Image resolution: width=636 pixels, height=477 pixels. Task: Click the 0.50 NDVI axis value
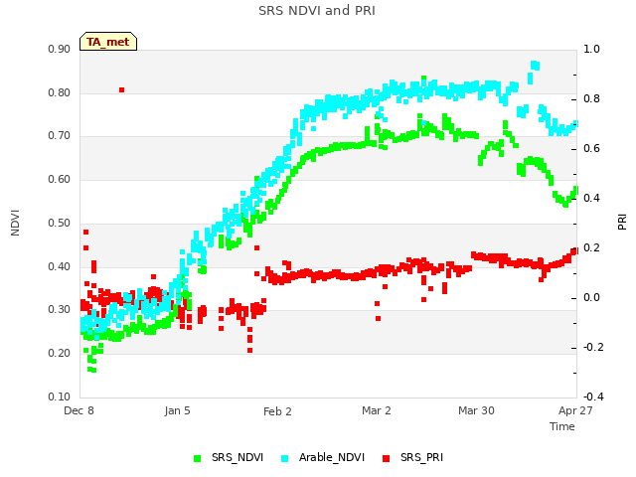click(60, 223)
